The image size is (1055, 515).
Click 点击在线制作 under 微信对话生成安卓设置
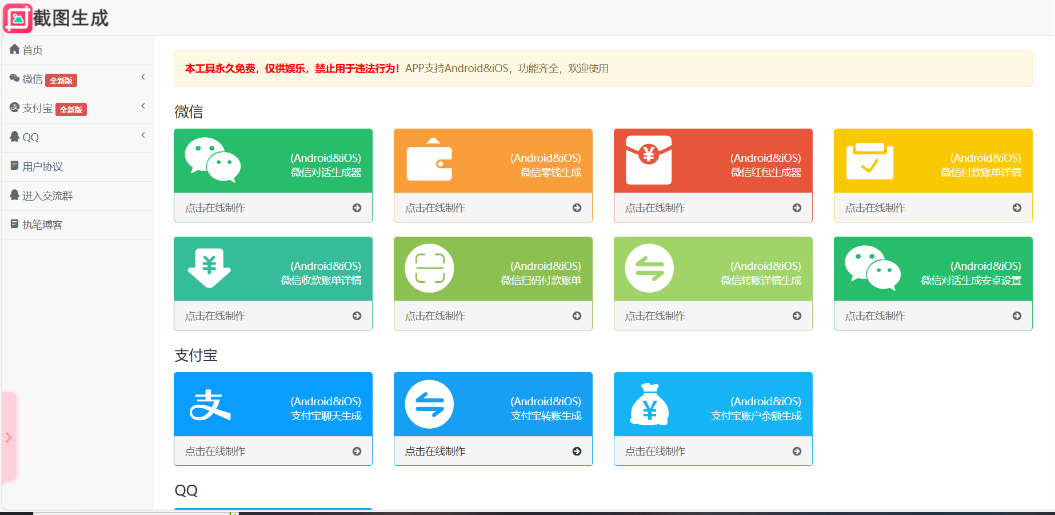pos(933,316)
